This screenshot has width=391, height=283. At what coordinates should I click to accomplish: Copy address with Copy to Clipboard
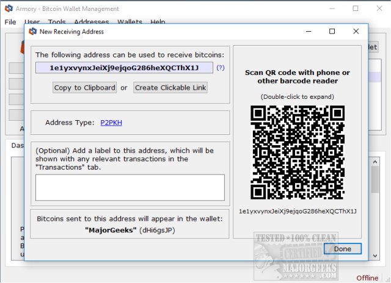(84, 88)
